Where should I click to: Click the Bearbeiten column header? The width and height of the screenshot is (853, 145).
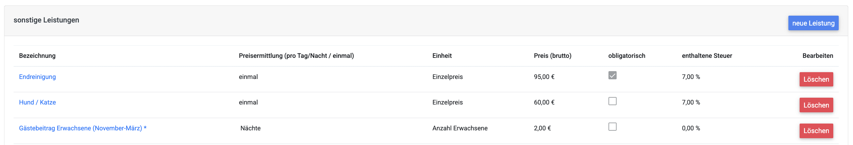818,56
